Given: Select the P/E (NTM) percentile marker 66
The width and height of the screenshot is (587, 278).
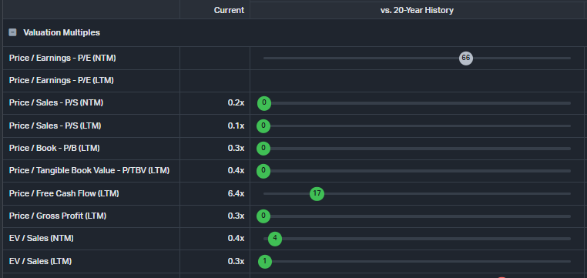Looking at the screenshot, I should point(466,58).
